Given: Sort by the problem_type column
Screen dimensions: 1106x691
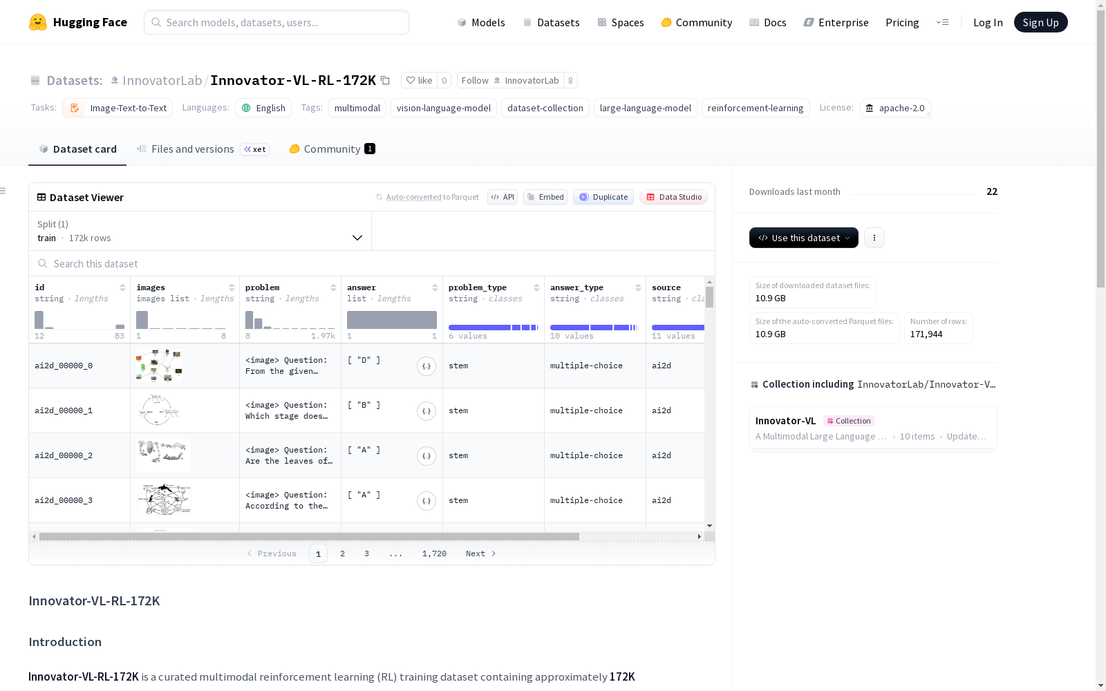Looking at the screenshot, I should [x=536, y=287].
